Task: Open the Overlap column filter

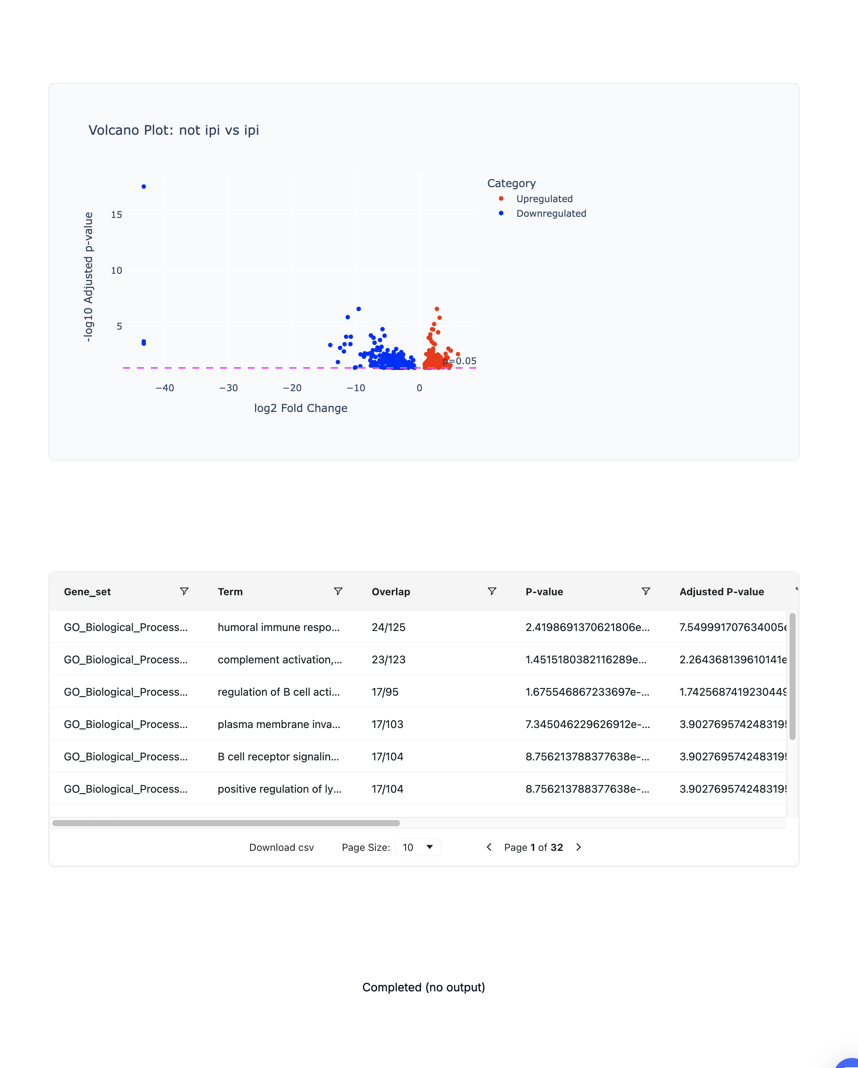Action: pyautogui.click(x=492, y=591)
